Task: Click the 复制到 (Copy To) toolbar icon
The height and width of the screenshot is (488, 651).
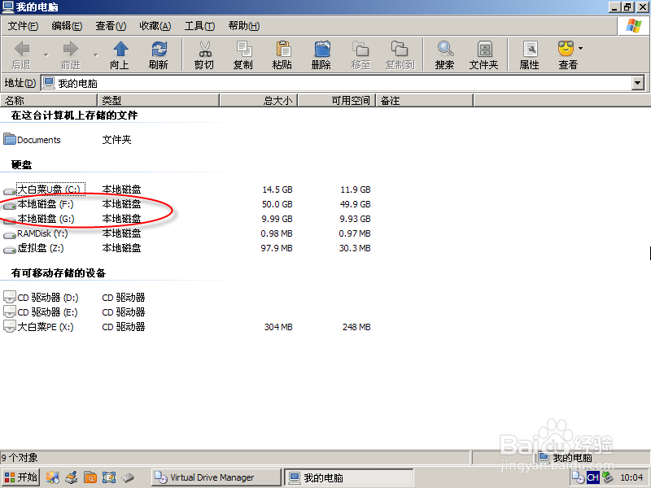Action: pos(399,49)
